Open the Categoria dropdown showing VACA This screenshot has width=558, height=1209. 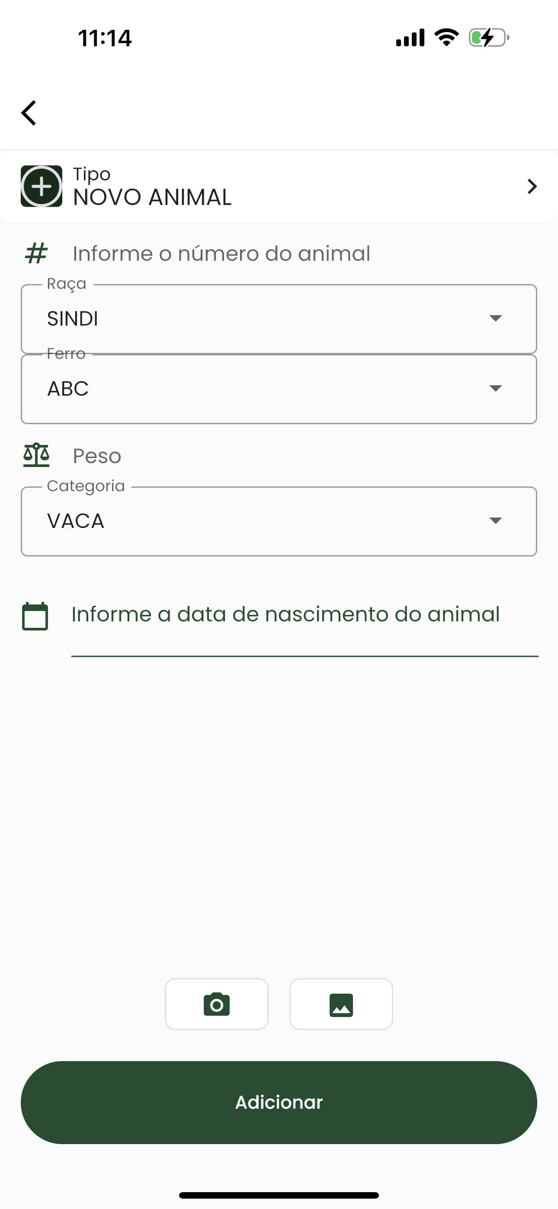[279, 521]
